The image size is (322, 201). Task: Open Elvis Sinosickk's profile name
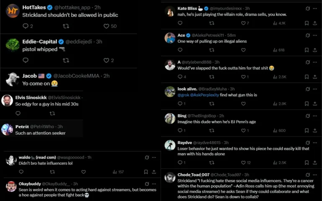pyautogui.click(x=31, y=97)
